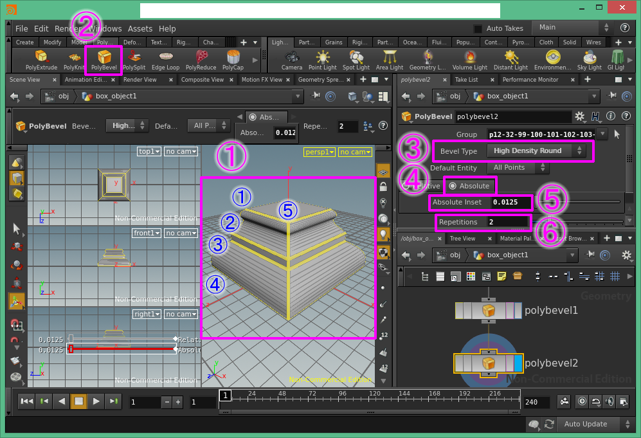
Task: Jump to the first frame
Action: point(27,401)
